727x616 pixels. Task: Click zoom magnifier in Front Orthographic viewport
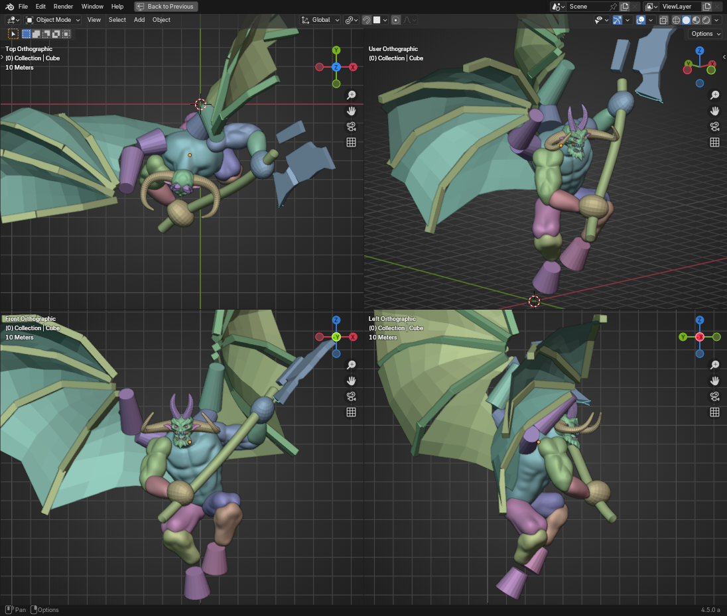click(x=352, y=365)
